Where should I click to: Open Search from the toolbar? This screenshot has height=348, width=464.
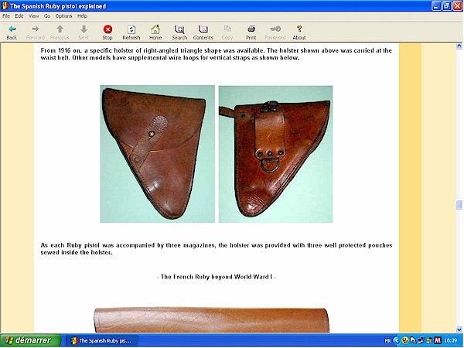point(179,32)
